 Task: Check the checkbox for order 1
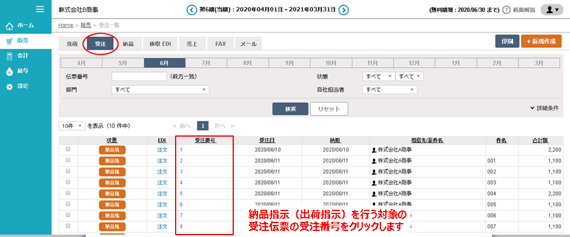pos(68,149)
